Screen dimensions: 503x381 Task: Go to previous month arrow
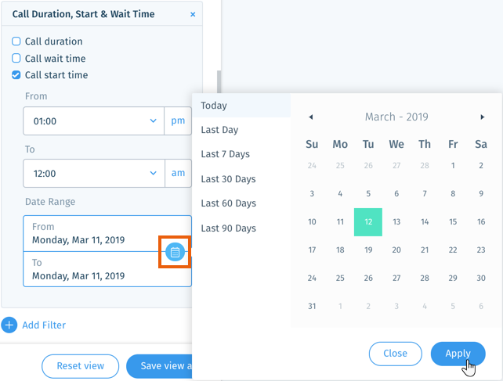pyautogui.click(x=310, y=117)
